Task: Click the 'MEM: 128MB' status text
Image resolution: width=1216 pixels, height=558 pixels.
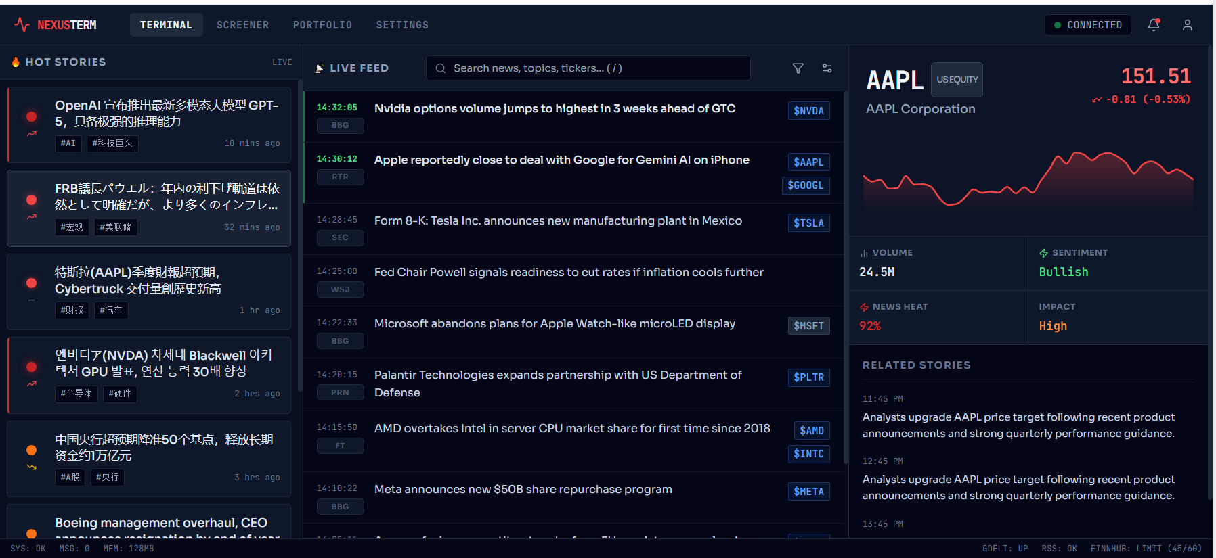Action: tap(129, 549)
